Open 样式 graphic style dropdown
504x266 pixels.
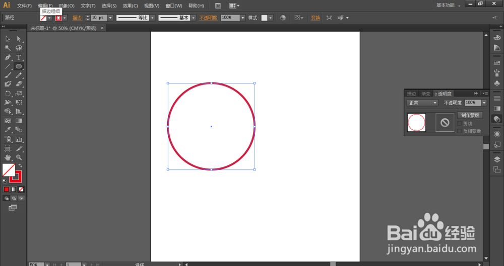271,18
